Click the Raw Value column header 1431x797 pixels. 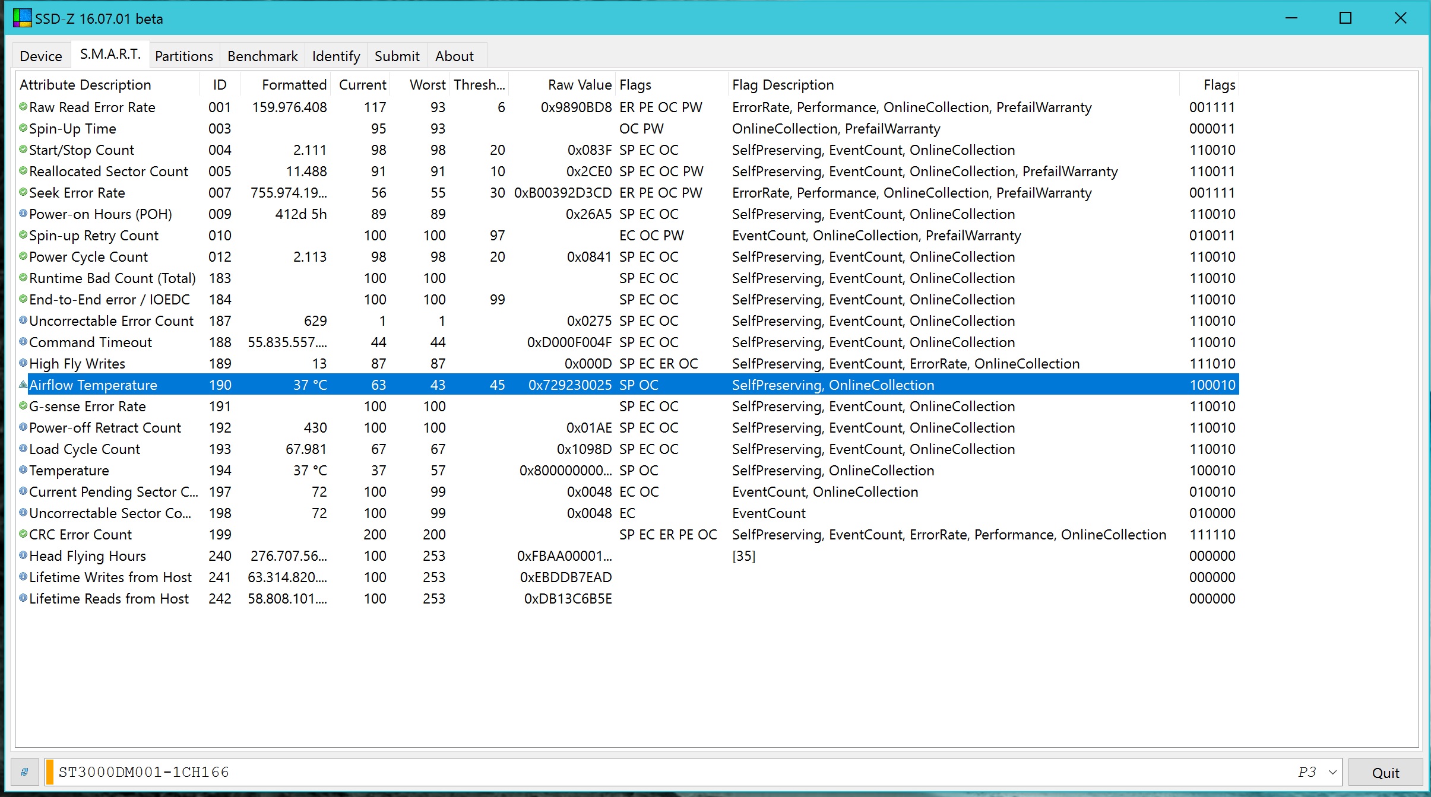coord(579,85)
